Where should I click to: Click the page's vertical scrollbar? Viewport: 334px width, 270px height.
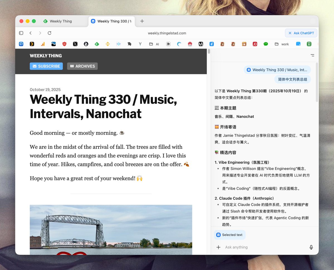(x=209, y=52)
